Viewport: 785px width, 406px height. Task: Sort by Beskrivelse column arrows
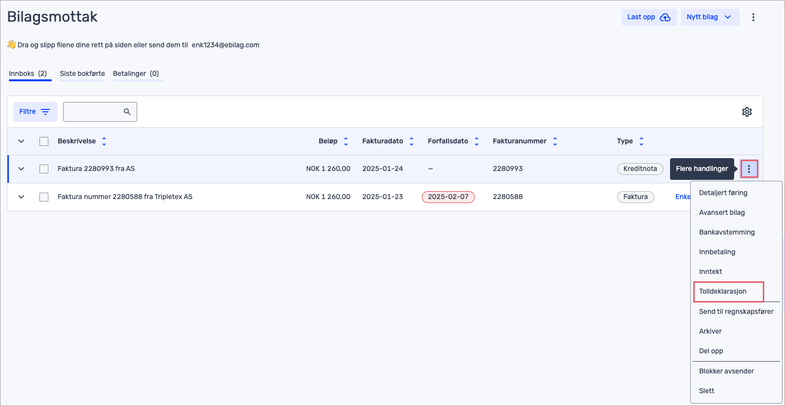pyautogui.click(x=104, y=141)
